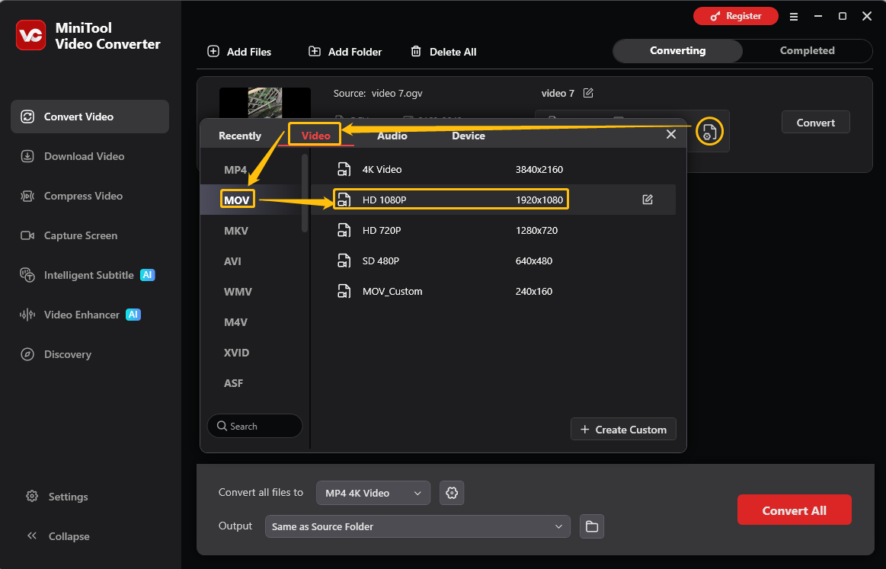This screenshot has height=569, width=886.
Task: Open the Same as Source Folder dropdown
Action: coord(417,526)
